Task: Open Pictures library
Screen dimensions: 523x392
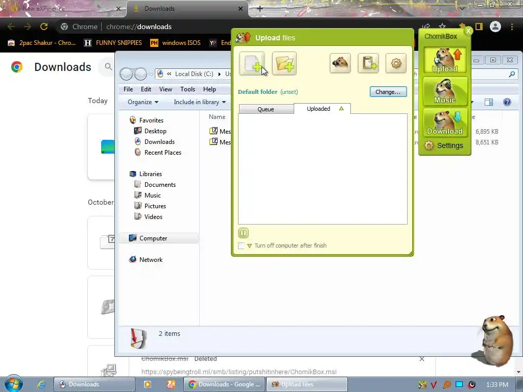Action: coord(155,206)
